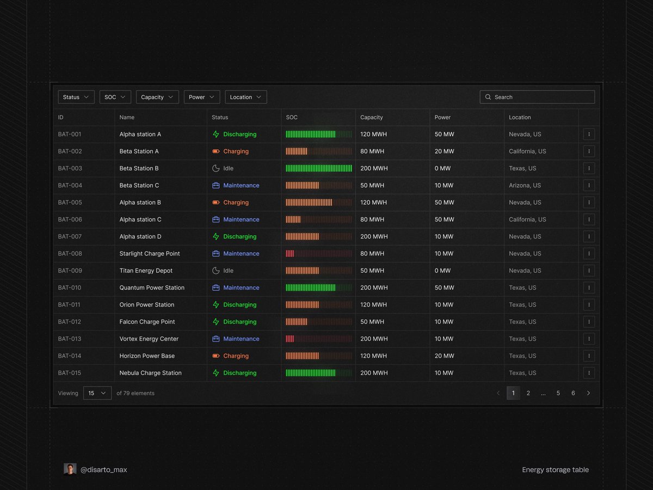This screenshot has height=490, width=653.
Task: Go to page 2
Action: 528,393
